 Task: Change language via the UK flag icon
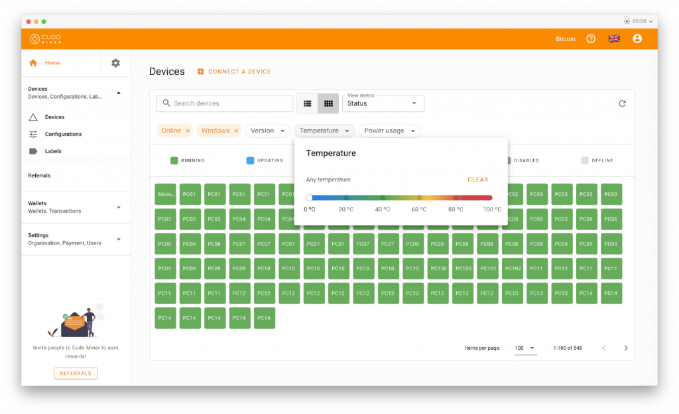point(614,39)
